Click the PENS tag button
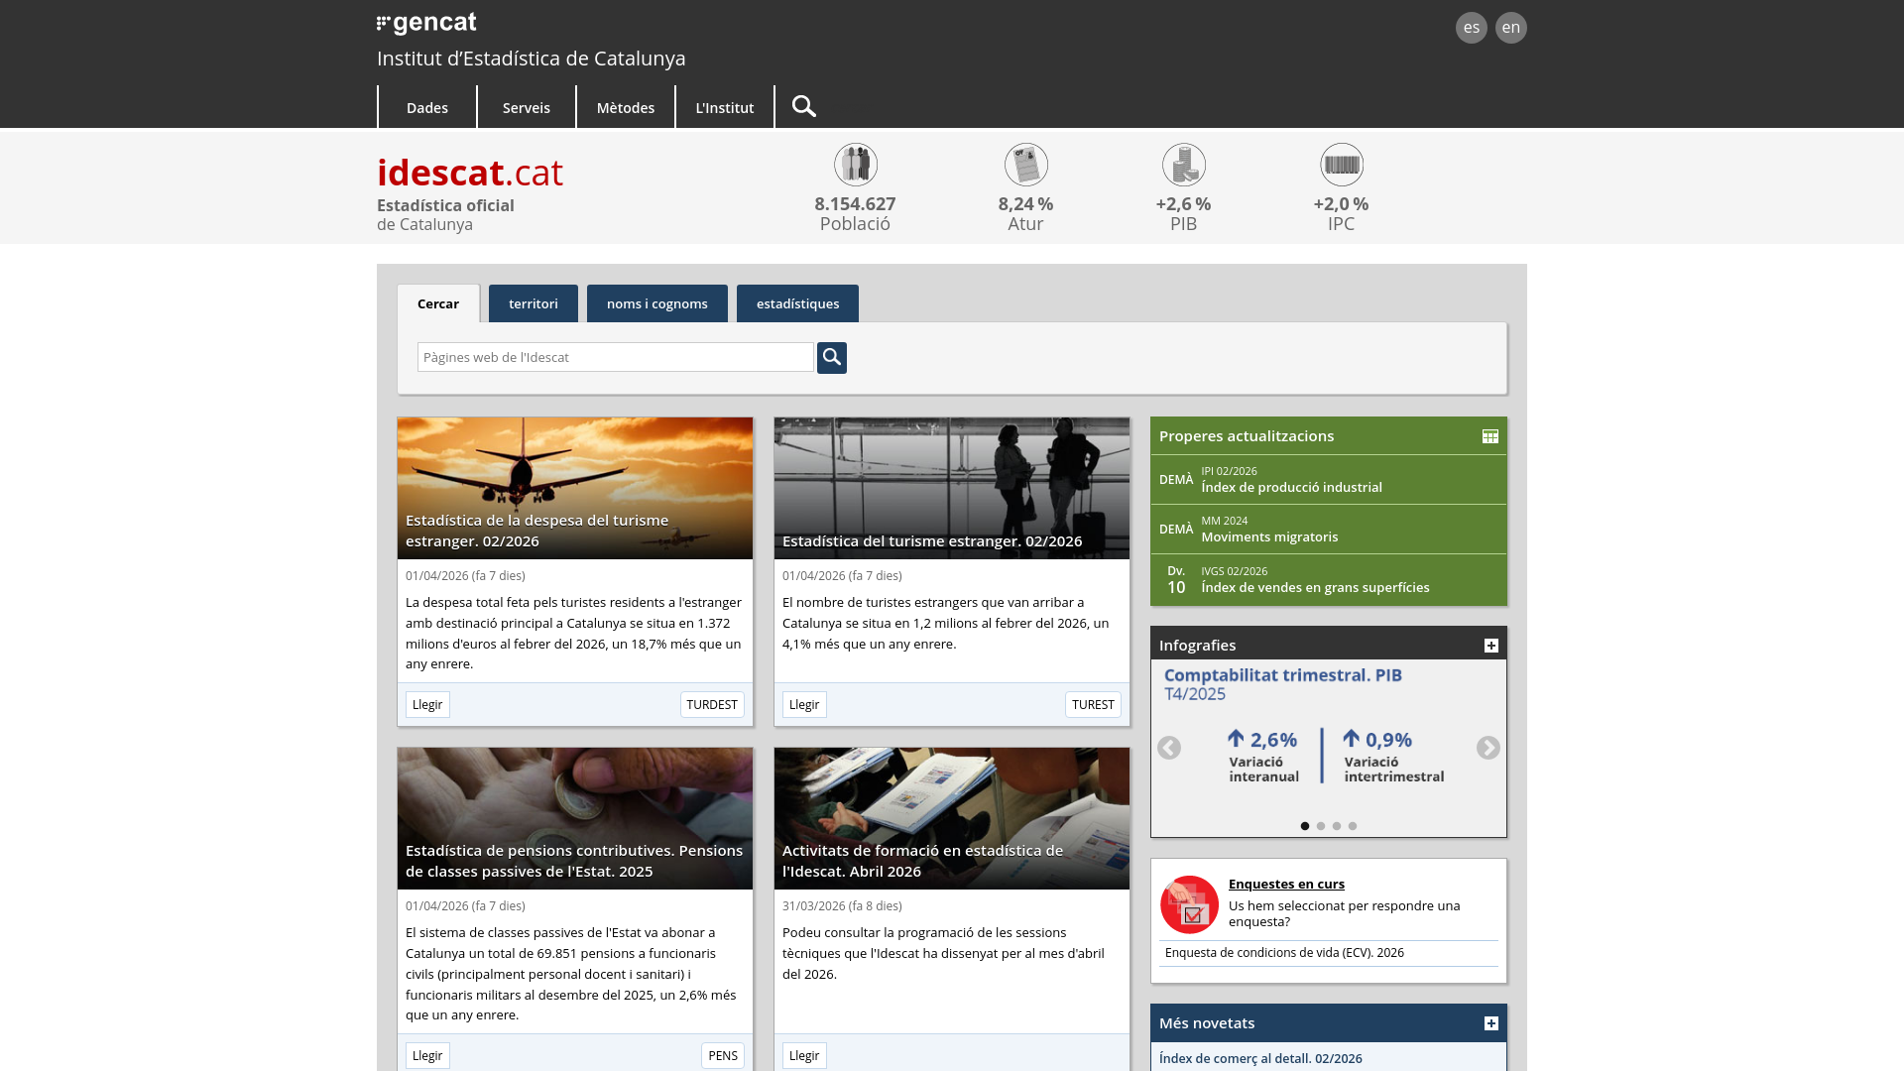 [x=723, y=1055]
